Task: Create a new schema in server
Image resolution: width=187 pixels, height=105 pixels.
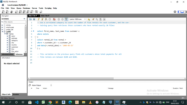Action: coord(16,12)
